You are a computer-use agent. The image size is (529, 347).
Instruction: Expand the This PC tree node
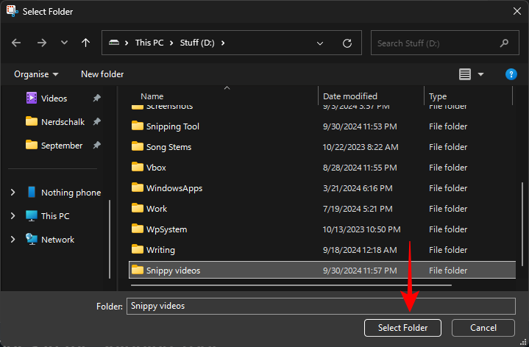[x=13, y=216]
